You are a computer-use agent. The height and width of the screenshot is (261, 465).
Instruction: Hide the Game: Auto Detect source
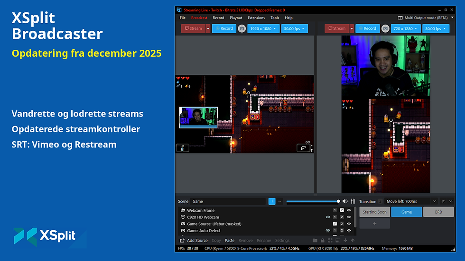click(349, 231)
